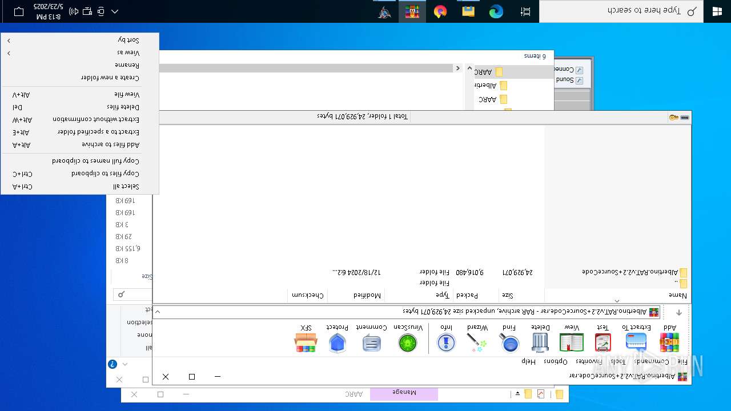Click the Task View taskbar icon
The height and width of the screenshot is (411, 731).
[525, 11]
